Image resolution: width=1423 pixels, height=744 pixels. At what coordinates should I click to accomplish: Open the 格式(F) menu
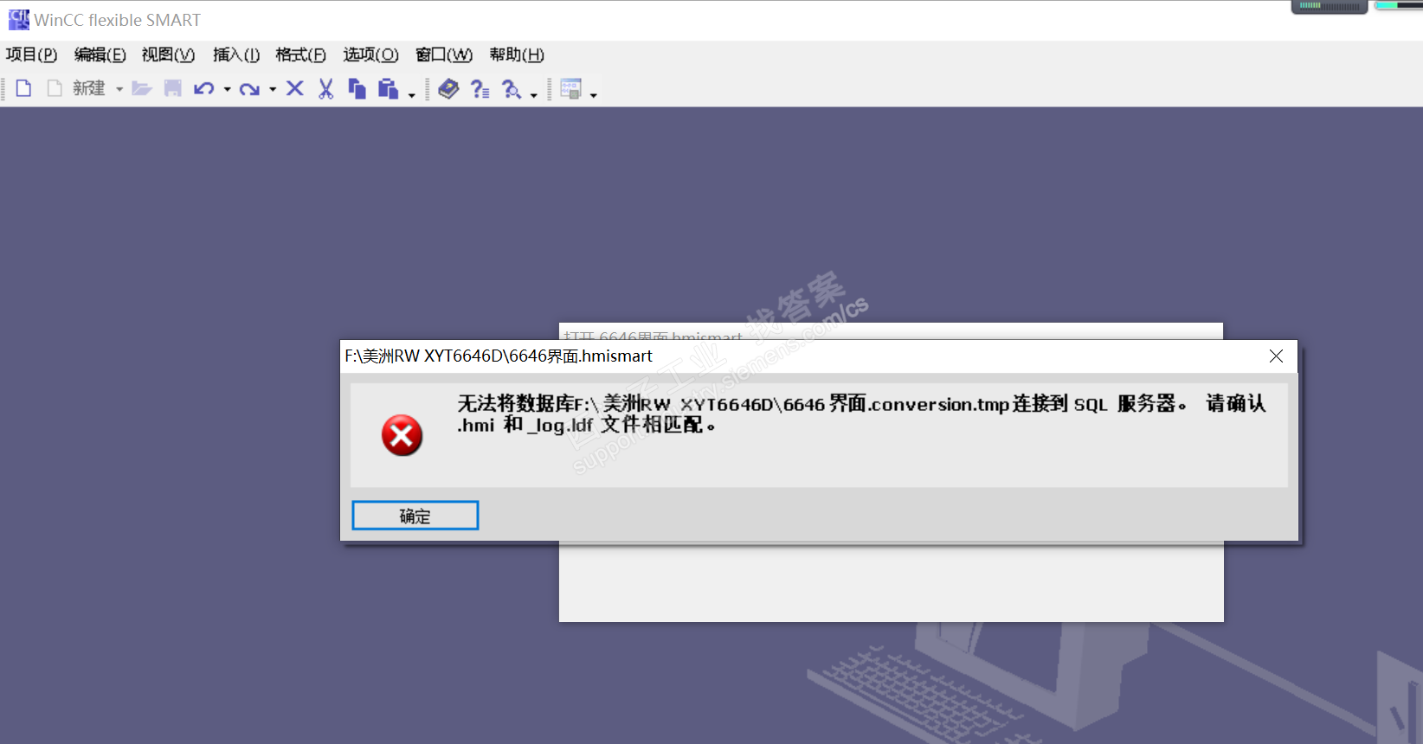pos(301,55)
